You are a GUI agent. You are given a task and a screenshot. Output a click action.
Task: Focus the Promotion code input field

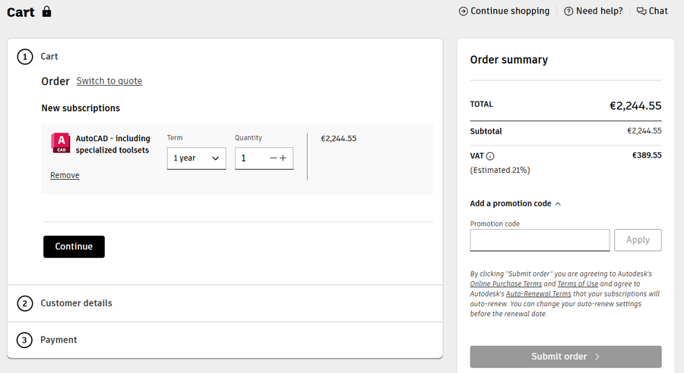tap(540, 240)
